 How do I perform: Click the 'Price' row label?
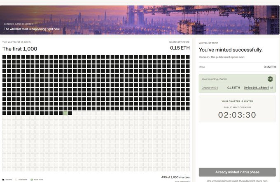(x=202, y=67)
